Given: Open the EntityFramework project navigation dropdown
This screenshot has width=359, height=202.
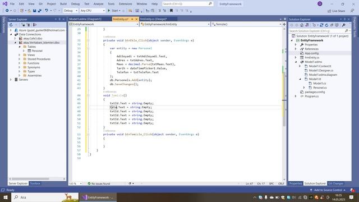Looking at the screenshot, I should pos(104,24).
